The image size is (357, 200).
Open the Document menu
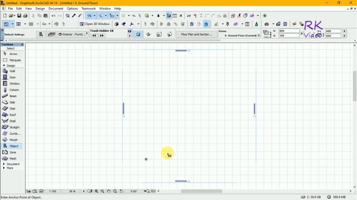click(x=56, y=9)
